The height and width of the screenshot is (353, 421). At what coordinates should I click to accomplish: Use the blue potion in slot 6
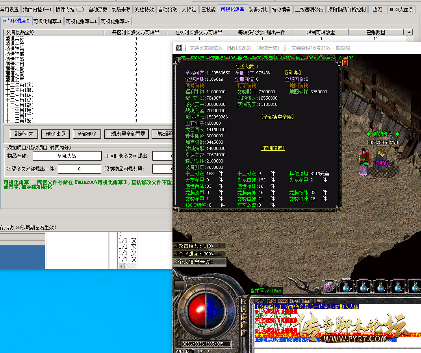[415, 286]
